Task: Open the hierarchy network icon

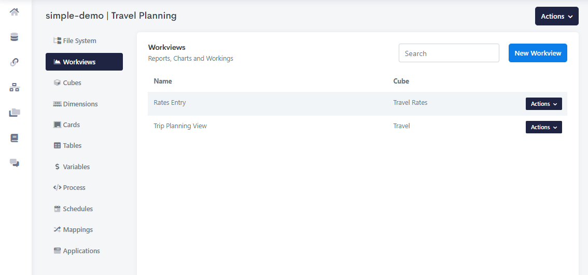Action: [15, 88]
